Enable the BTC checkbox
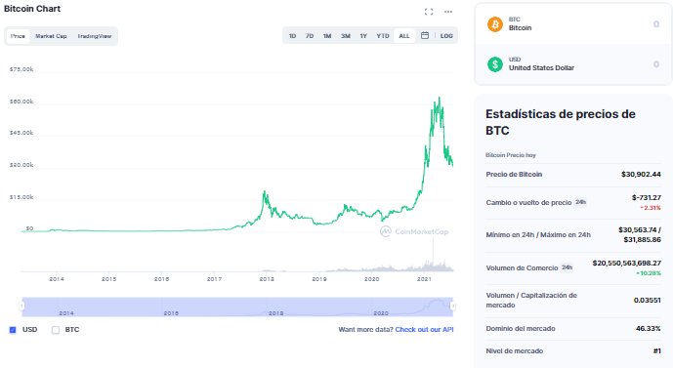This screenshot has width=673, height=368. 56,330
